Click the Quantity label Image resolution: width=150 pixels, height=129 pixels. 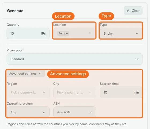click(13, 25)
